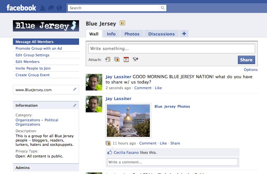Click the '2 seconds ago' timestamp

pos(118,88)
